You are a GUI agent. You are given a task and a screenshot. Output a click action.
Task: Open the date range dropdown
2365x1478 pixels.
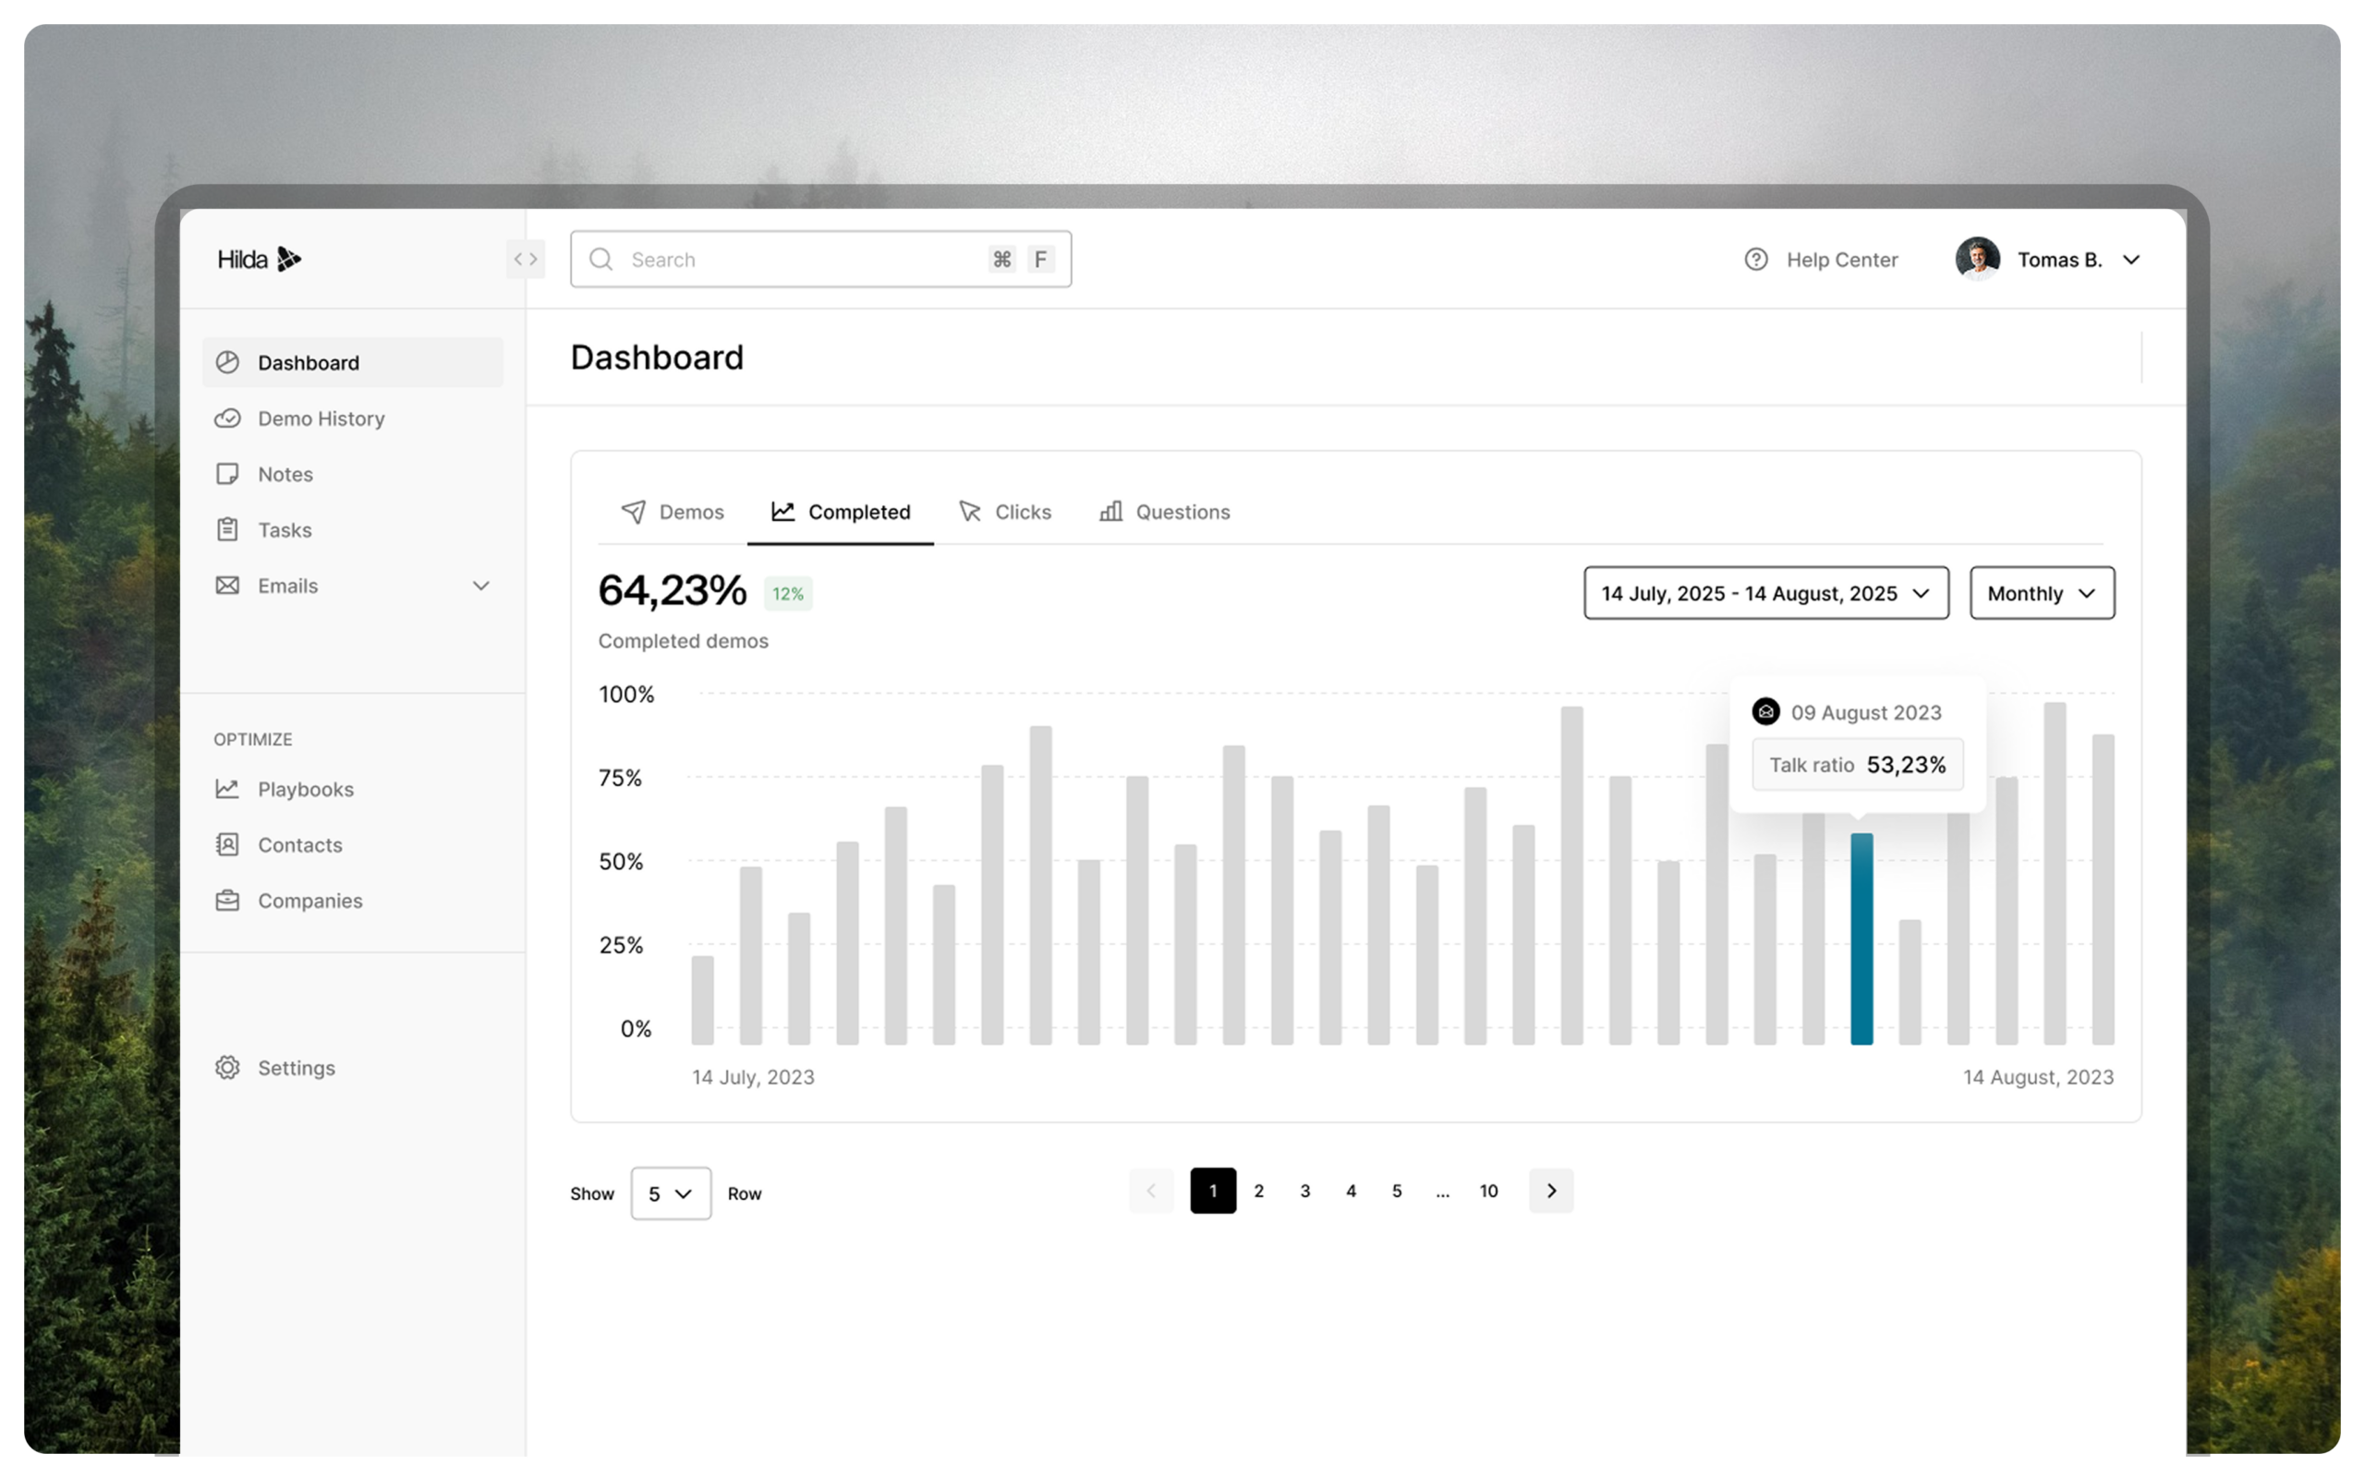[x=1766, y=593]
